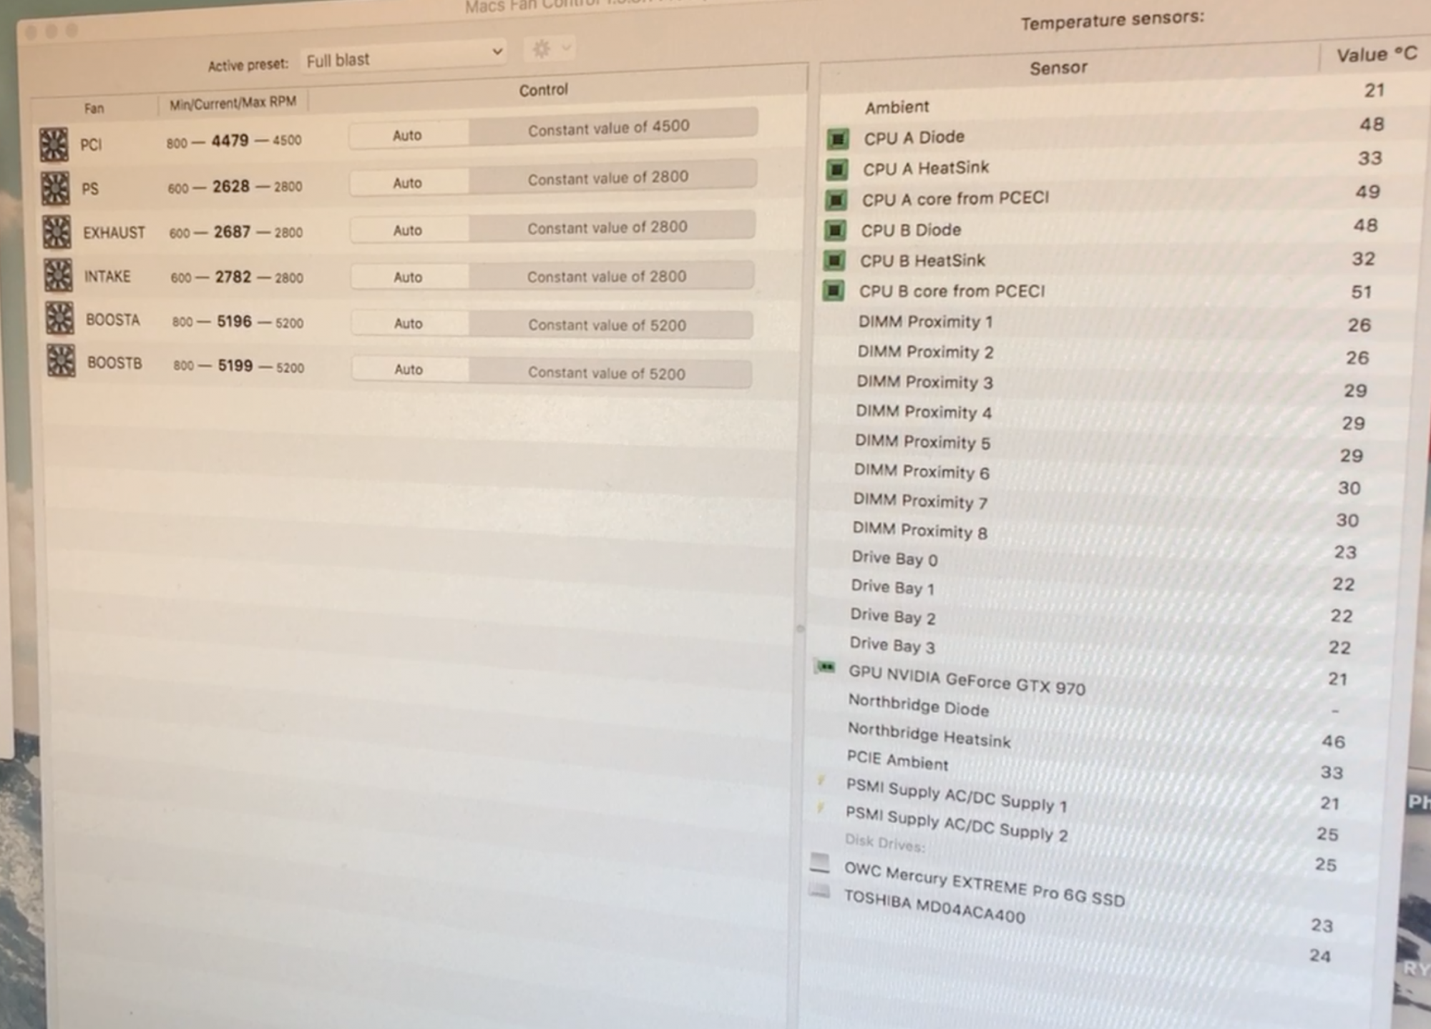The height and width of the screenshot is (1029, 1431).
Task: Open the Active preset dropdown
Action: click(x=404, y=57)
